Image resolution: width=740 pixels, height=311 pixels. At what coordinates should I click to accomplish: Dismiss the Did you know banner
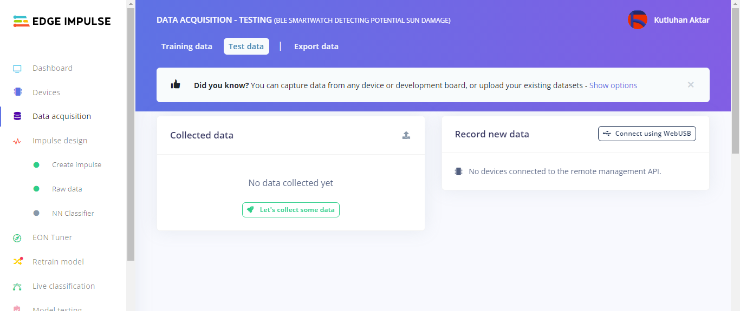[691, 85]
